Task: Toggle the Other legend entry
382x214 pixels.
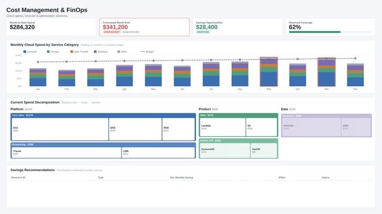Action: [122, 52]
